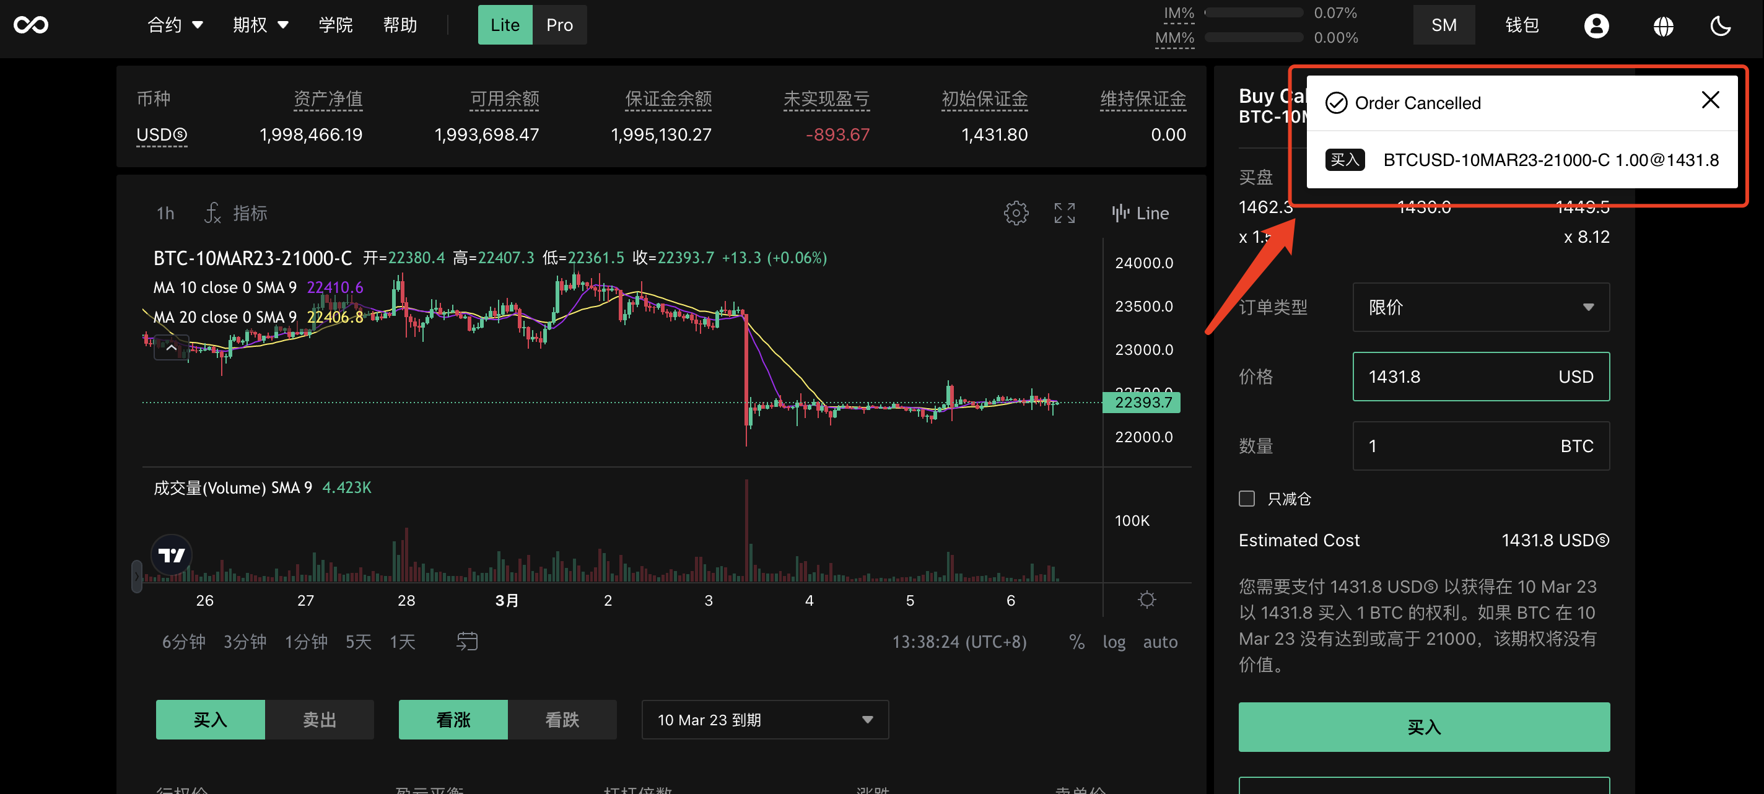Select the 看涨 call toggle
Viewport: 1764px width, 794px height.
click(x=453, y=720)
